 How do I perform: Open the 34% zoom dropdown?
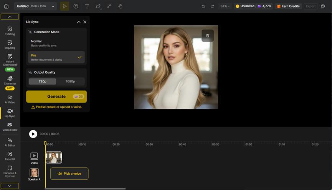[225, 6]
